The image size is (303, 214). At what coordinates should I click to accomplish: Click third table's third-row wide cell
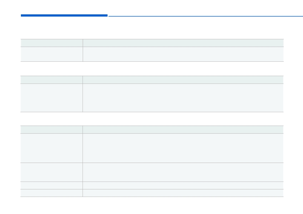pyautogui.click(x=183, y=185)
